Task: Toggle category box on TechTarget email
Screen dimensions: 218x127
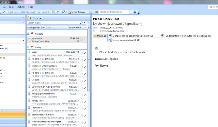Action: [81, 109]
